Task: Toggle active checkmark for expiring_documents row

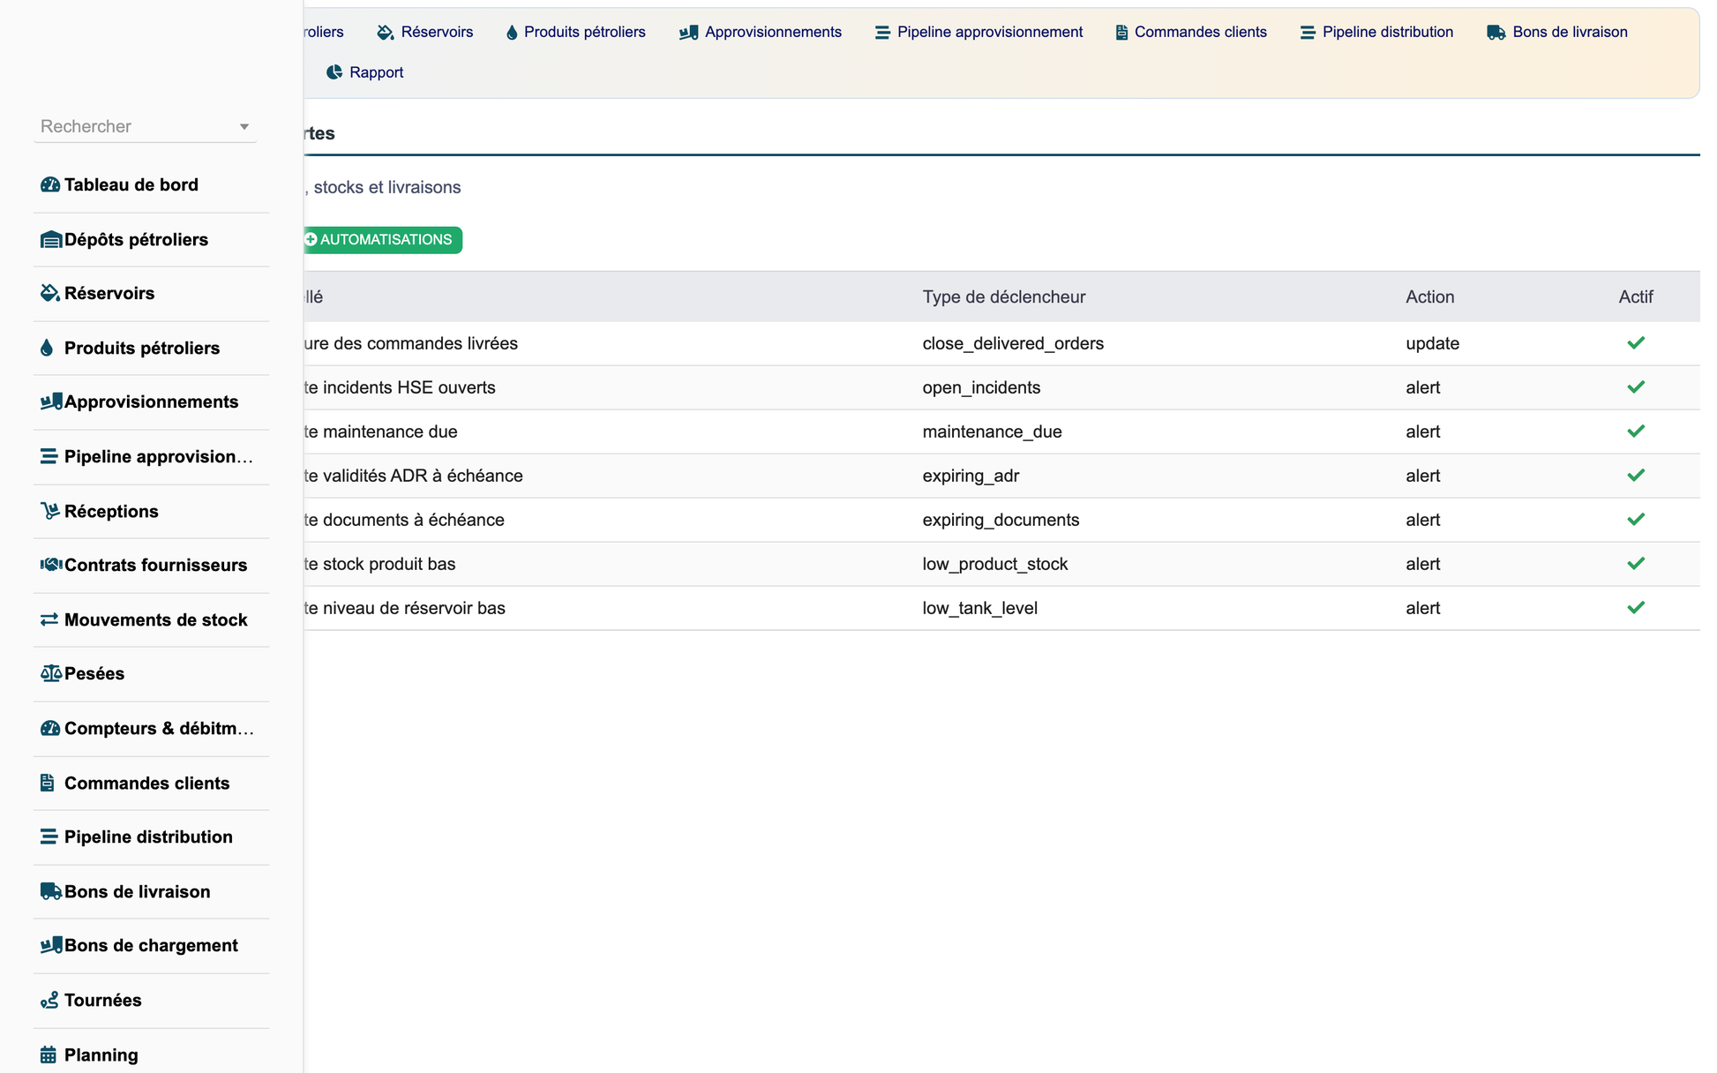Action: tap(1635, 520)
